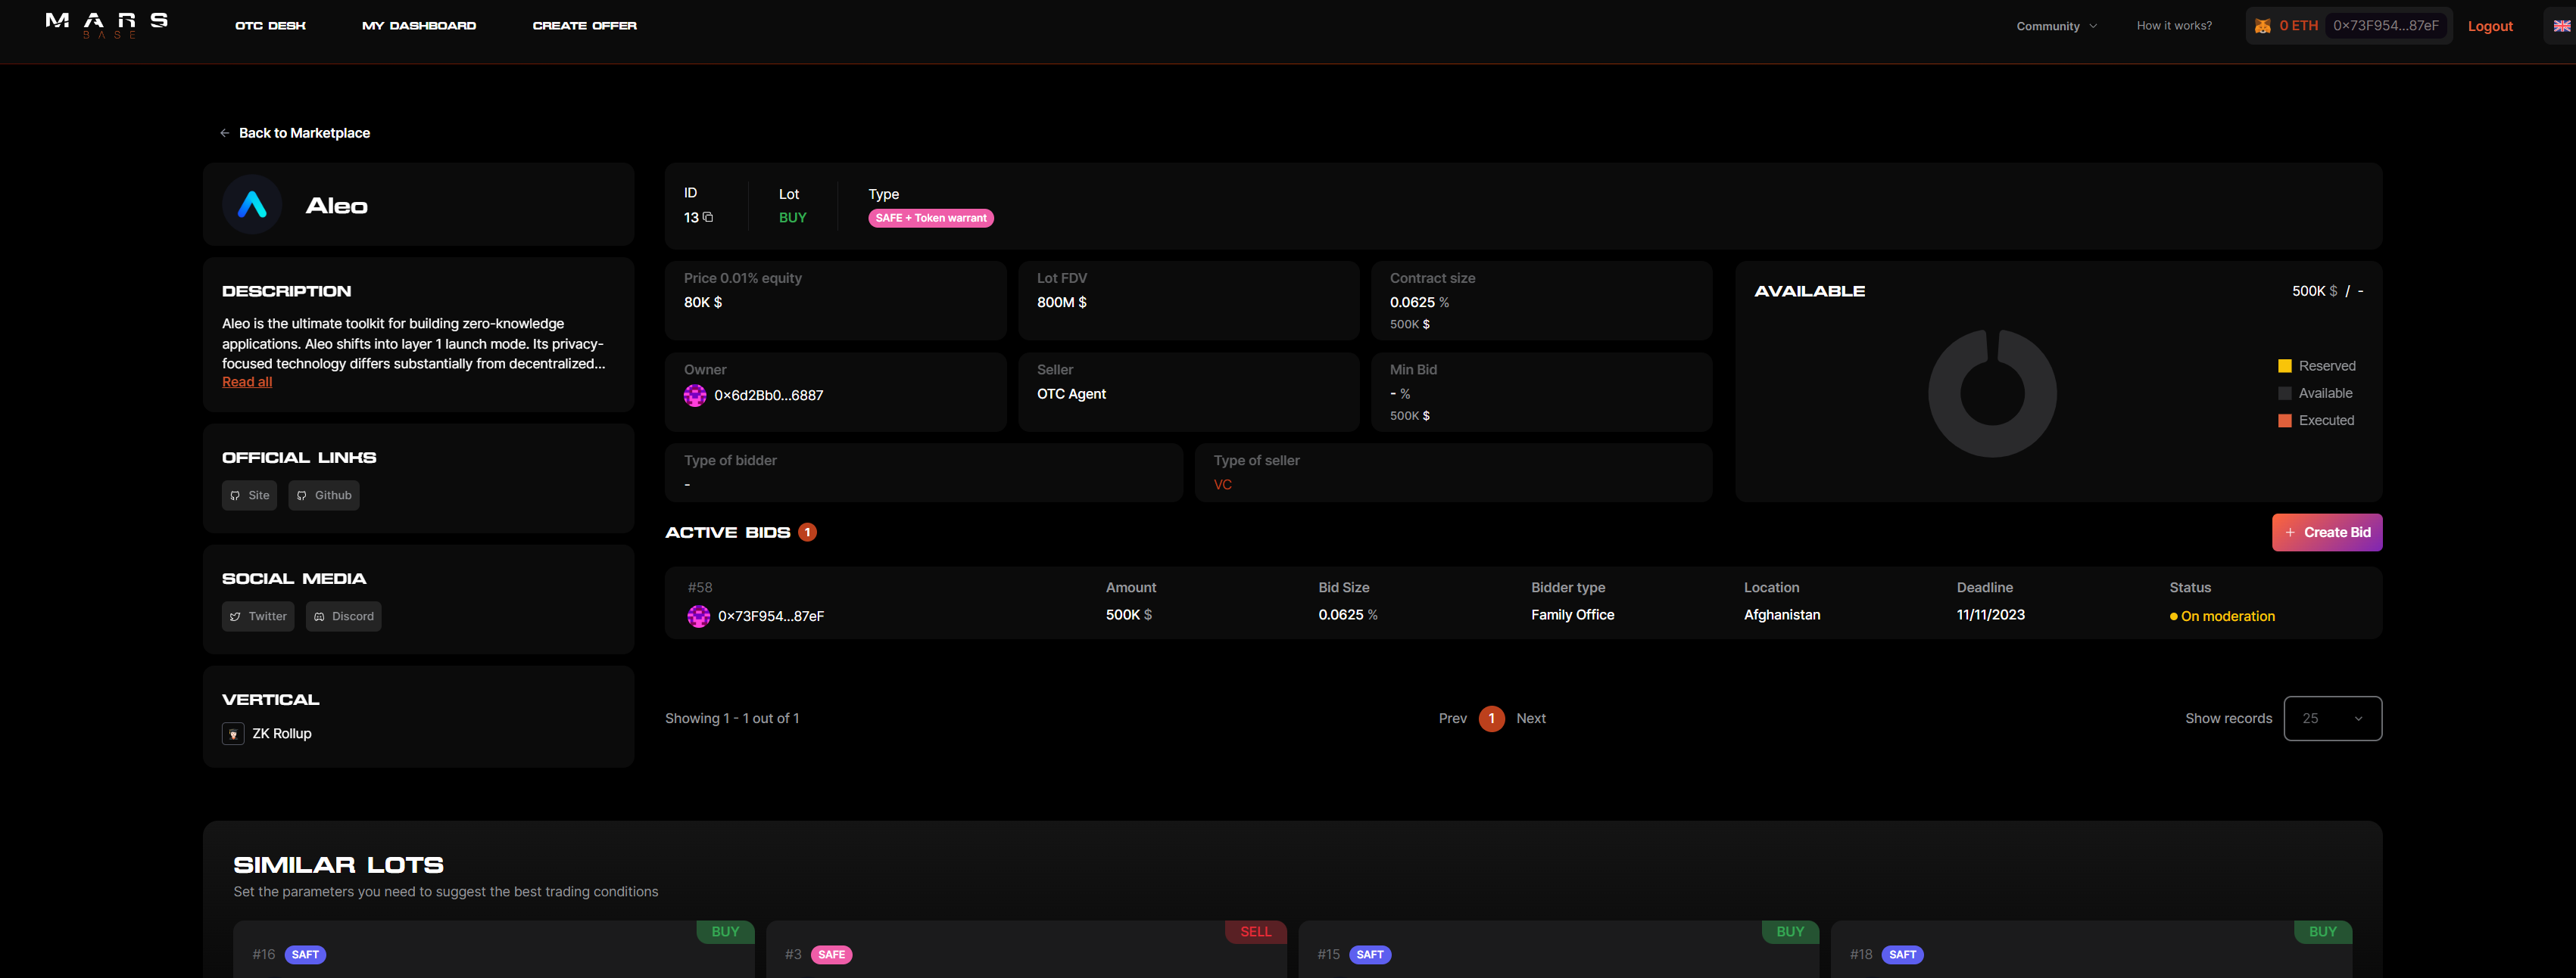Click the MetaMask fox wallet icon
Screen dimensions: 2576x978
pyautogui.click(x=2262, y=26)
